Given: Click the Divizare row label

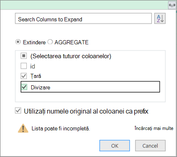Looking at the screenshot, I should 41,87.
